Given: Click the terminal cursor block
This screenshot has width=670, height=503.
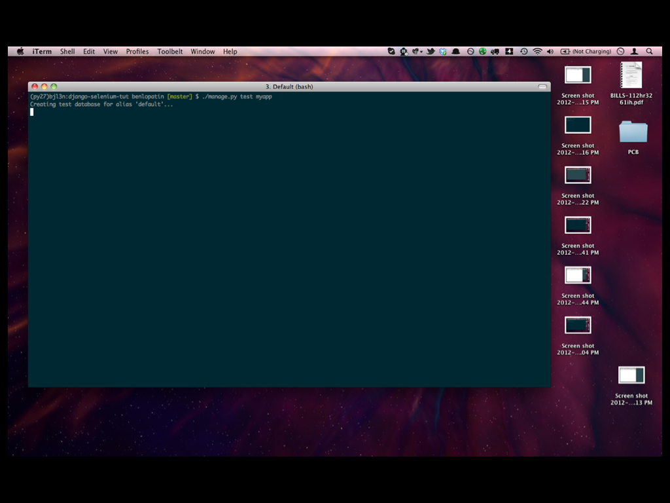Looking at the screenshot, I should coord(31,111).
